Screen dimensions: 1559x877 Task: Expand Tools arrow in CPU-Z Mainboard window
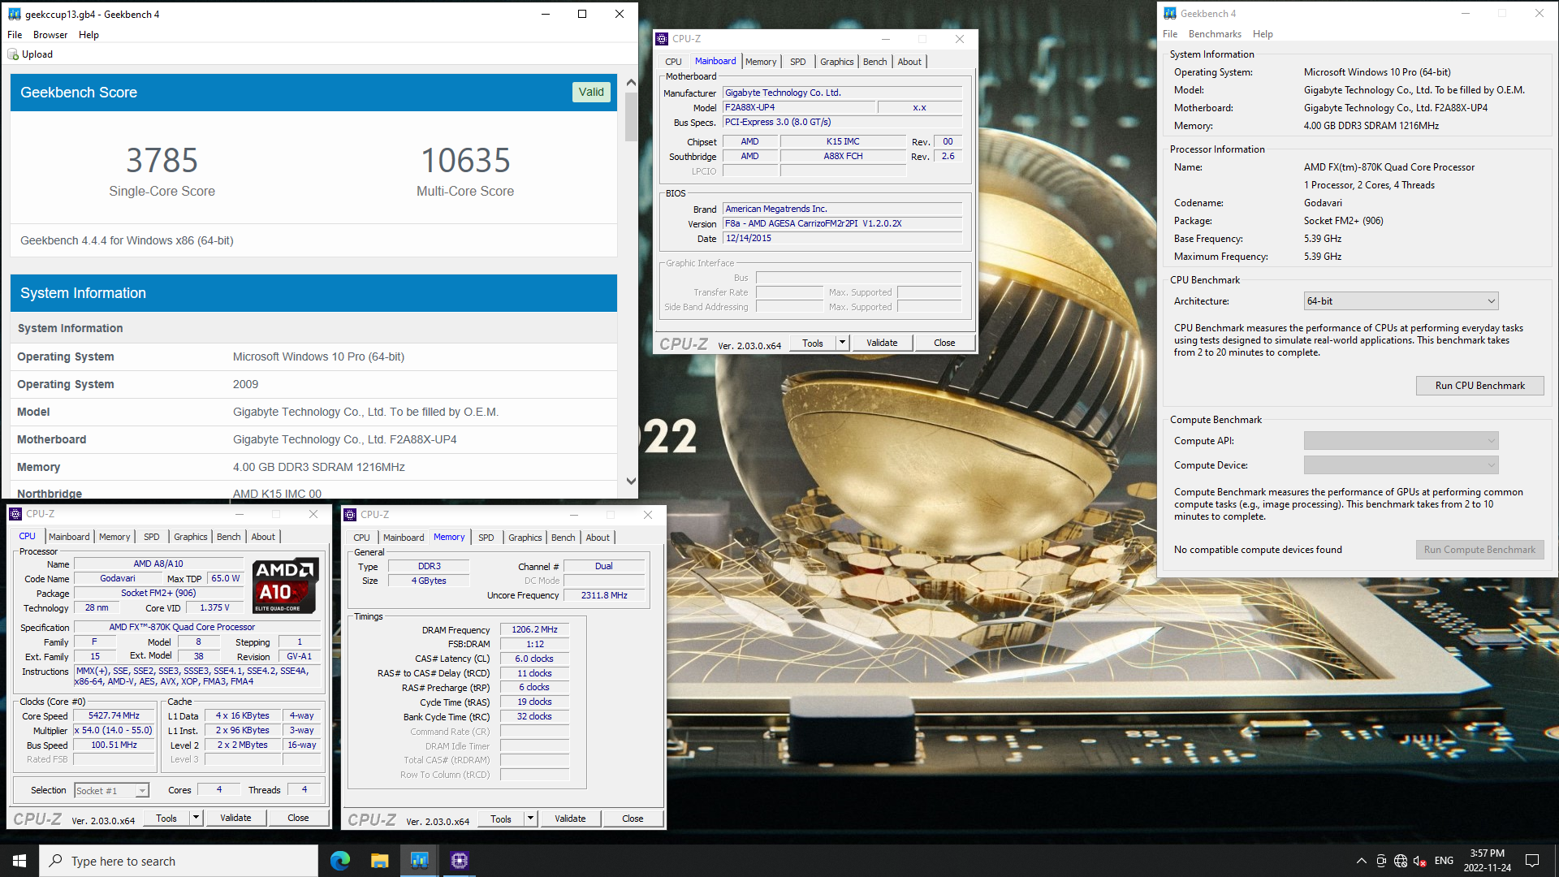tap(842, 343)
